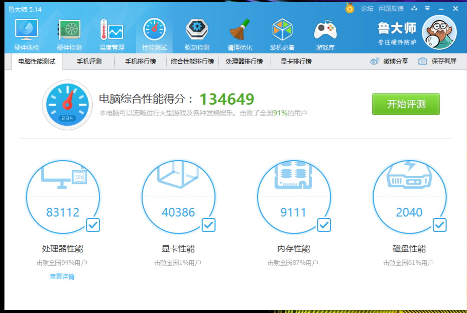
Task: Minimize the 鲁大师 window
Action: pos(441,9)
